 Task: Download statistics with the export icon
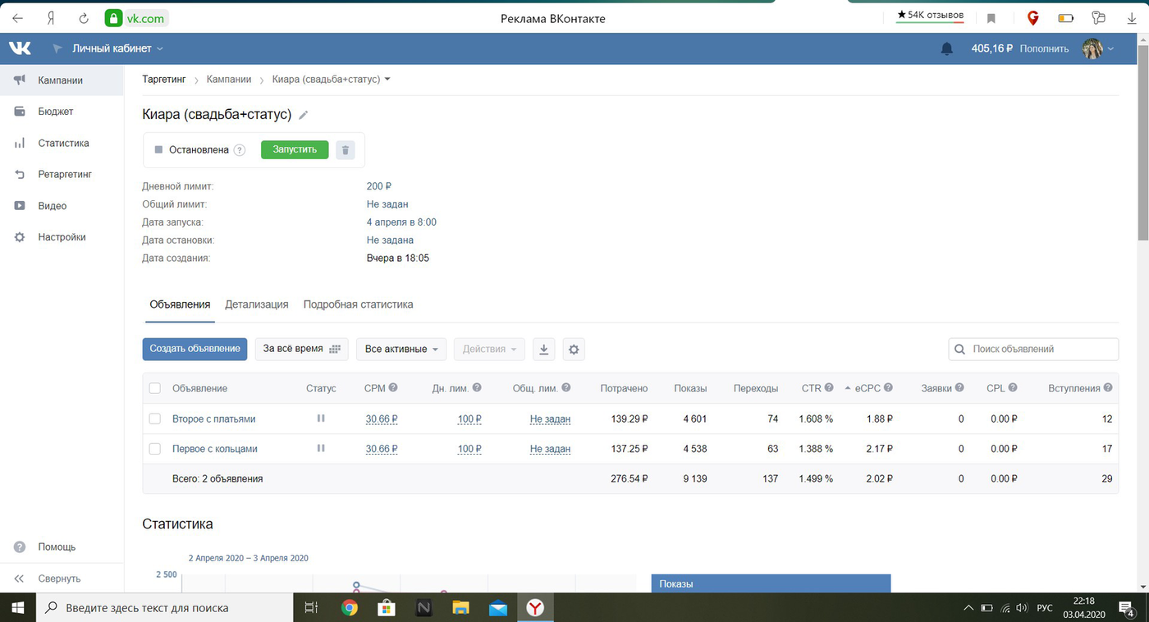[543, 349]
